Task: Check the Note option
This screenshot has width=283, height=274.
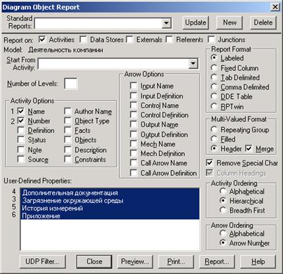Action: pyautogui.click(x=21, y=150)
